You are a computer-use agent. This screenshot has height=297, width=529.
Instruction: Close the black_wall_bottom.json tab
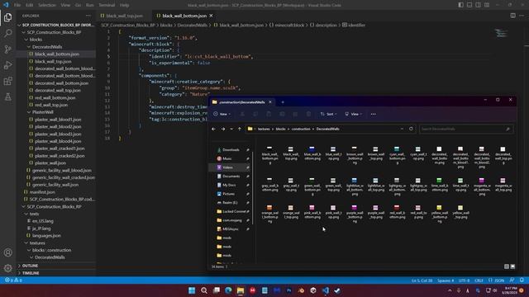pos(212,16)
